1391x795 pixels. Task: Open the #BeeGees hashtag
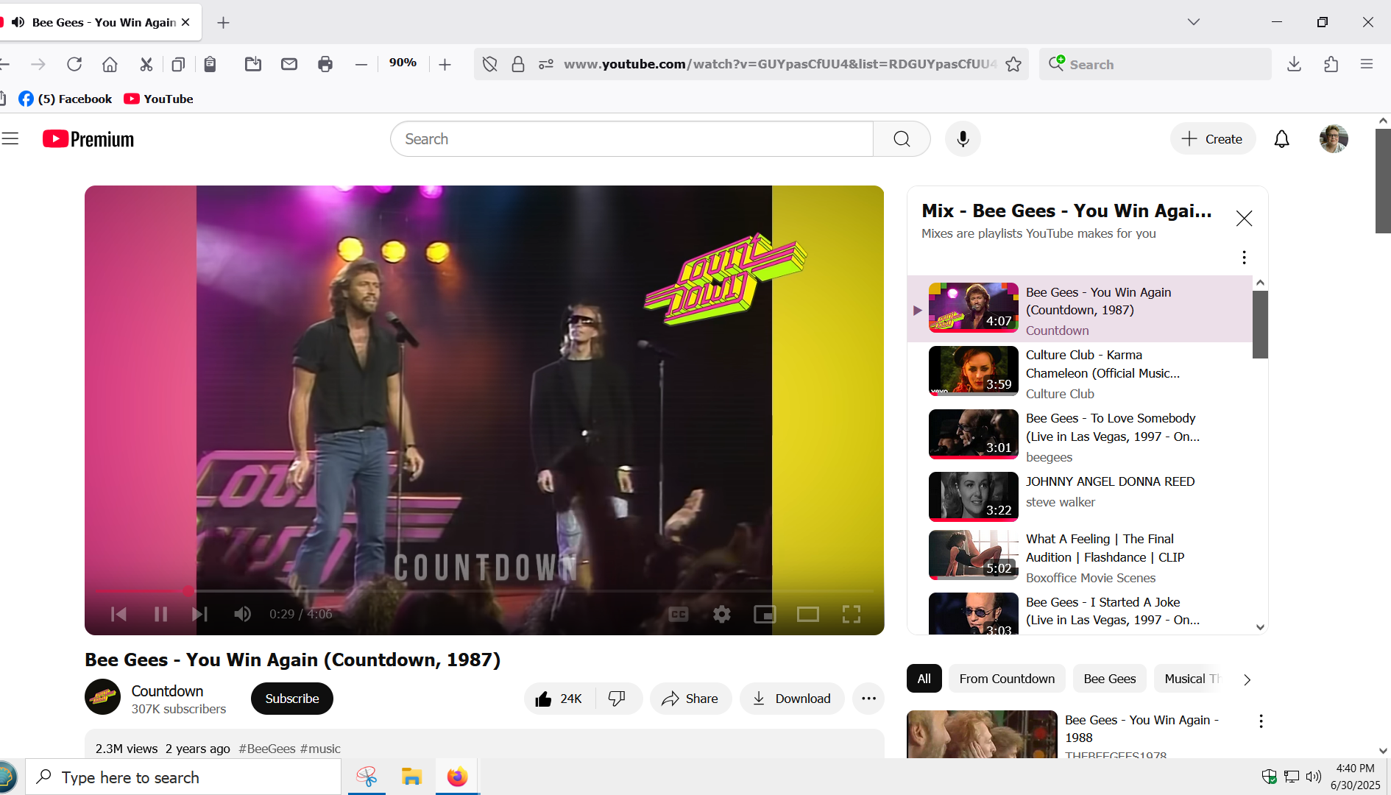coord(267,749)
